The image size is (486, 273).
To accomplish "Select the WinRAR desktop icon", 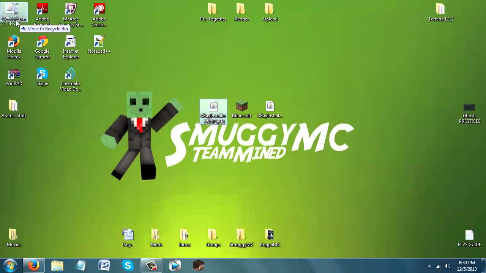I will (x=14, y=77).
